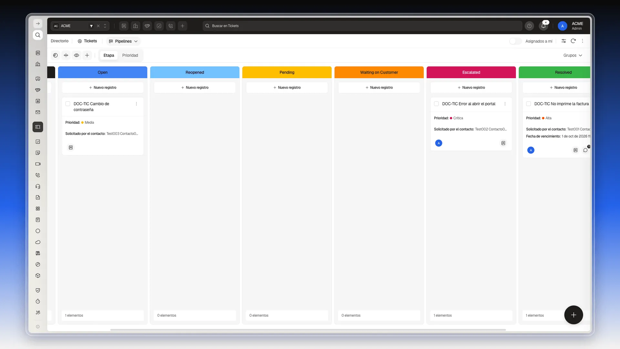Expand the sidebar with the arrow button
This screenshot has height=349, width=620.
click(x=38, y=24)
